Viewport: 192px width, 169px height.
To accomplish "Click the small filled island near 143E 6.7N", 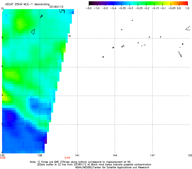I will coord(103,57).
